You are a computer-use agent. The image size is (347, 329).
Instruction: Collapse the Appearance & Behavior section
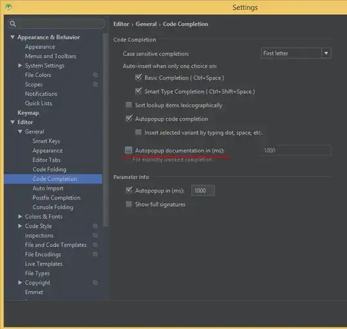[13, 37]
